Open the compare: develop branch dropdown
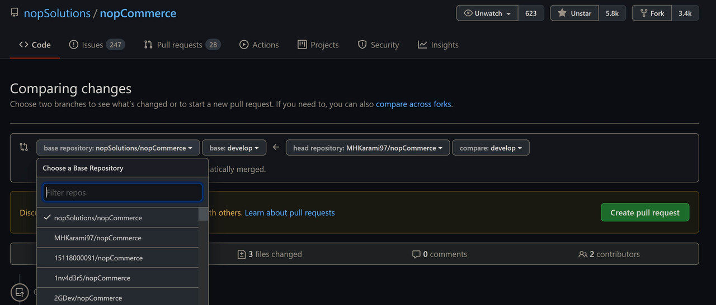 coord(491,148)
